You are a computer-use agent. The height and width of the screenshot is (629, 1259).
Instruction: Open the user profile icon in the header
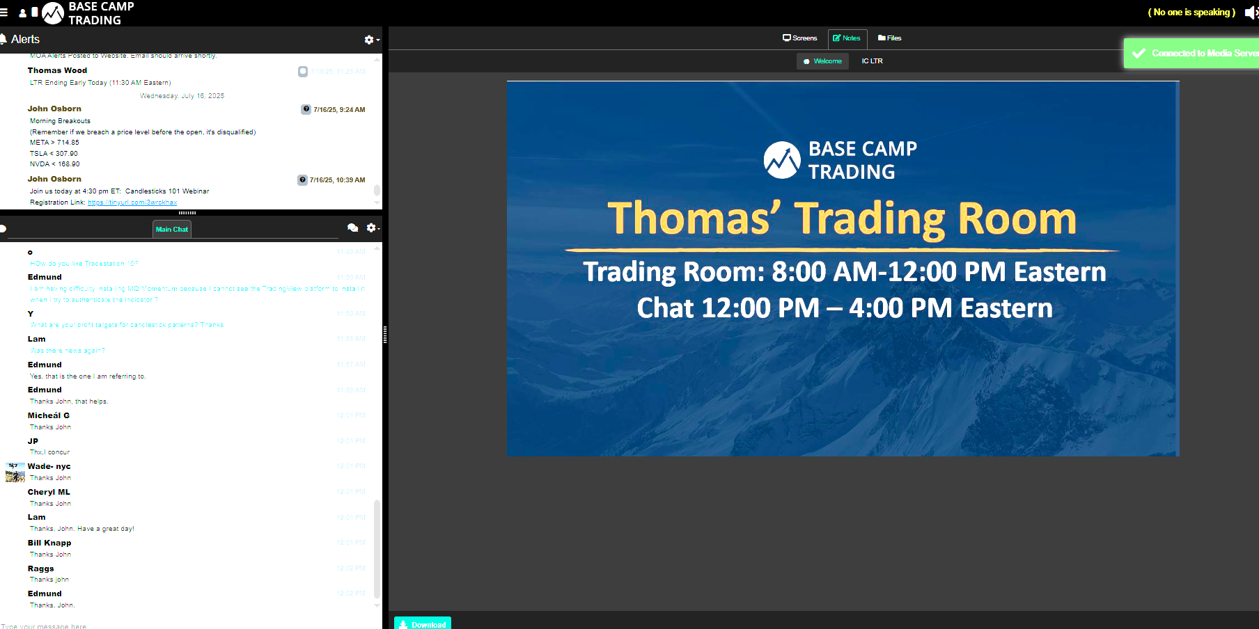[x=22, y=13]
